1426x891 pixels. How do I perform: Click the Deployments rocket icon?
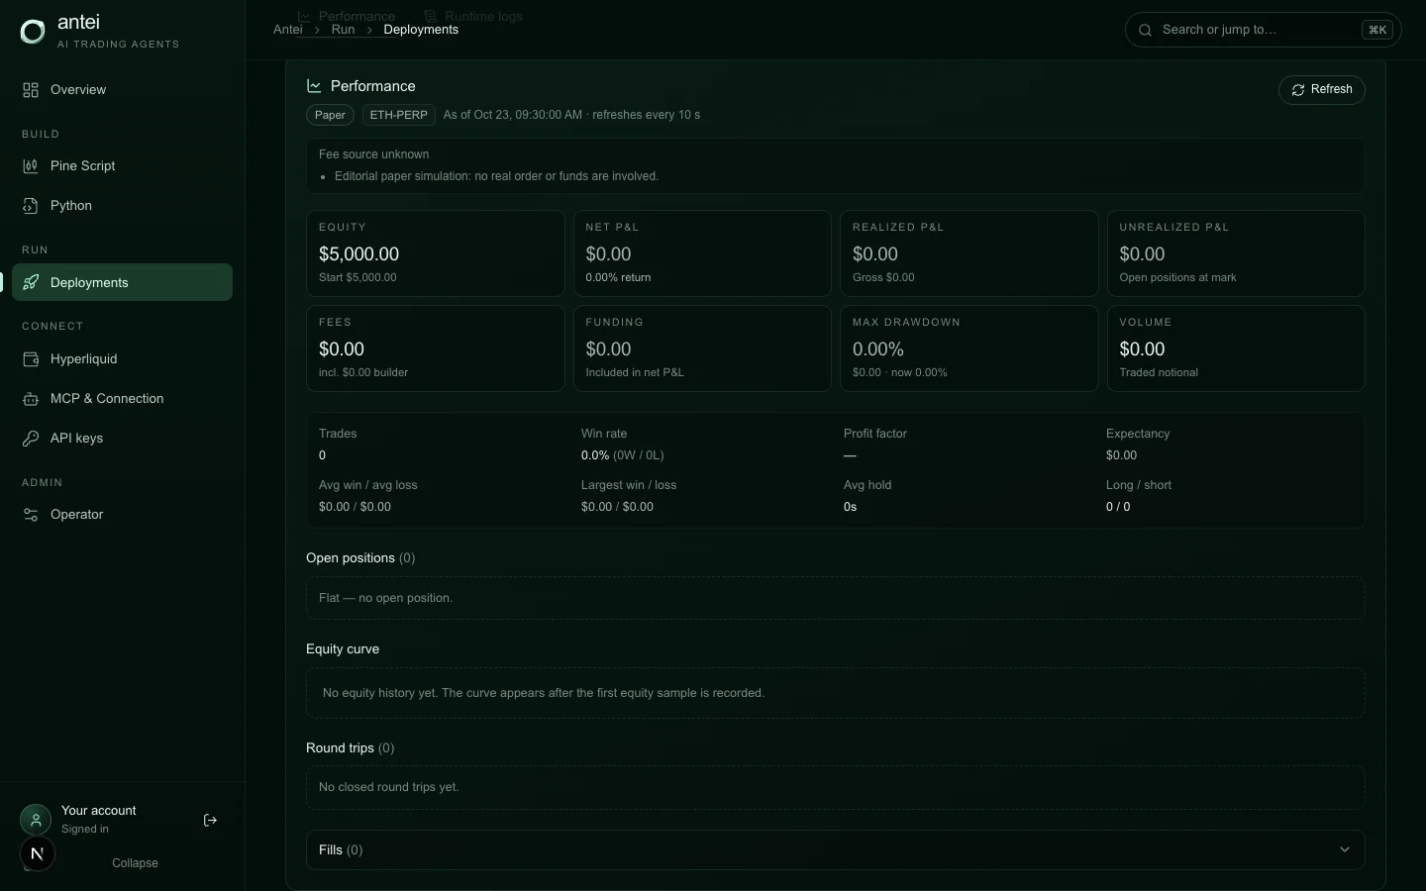tap(31, 283)
